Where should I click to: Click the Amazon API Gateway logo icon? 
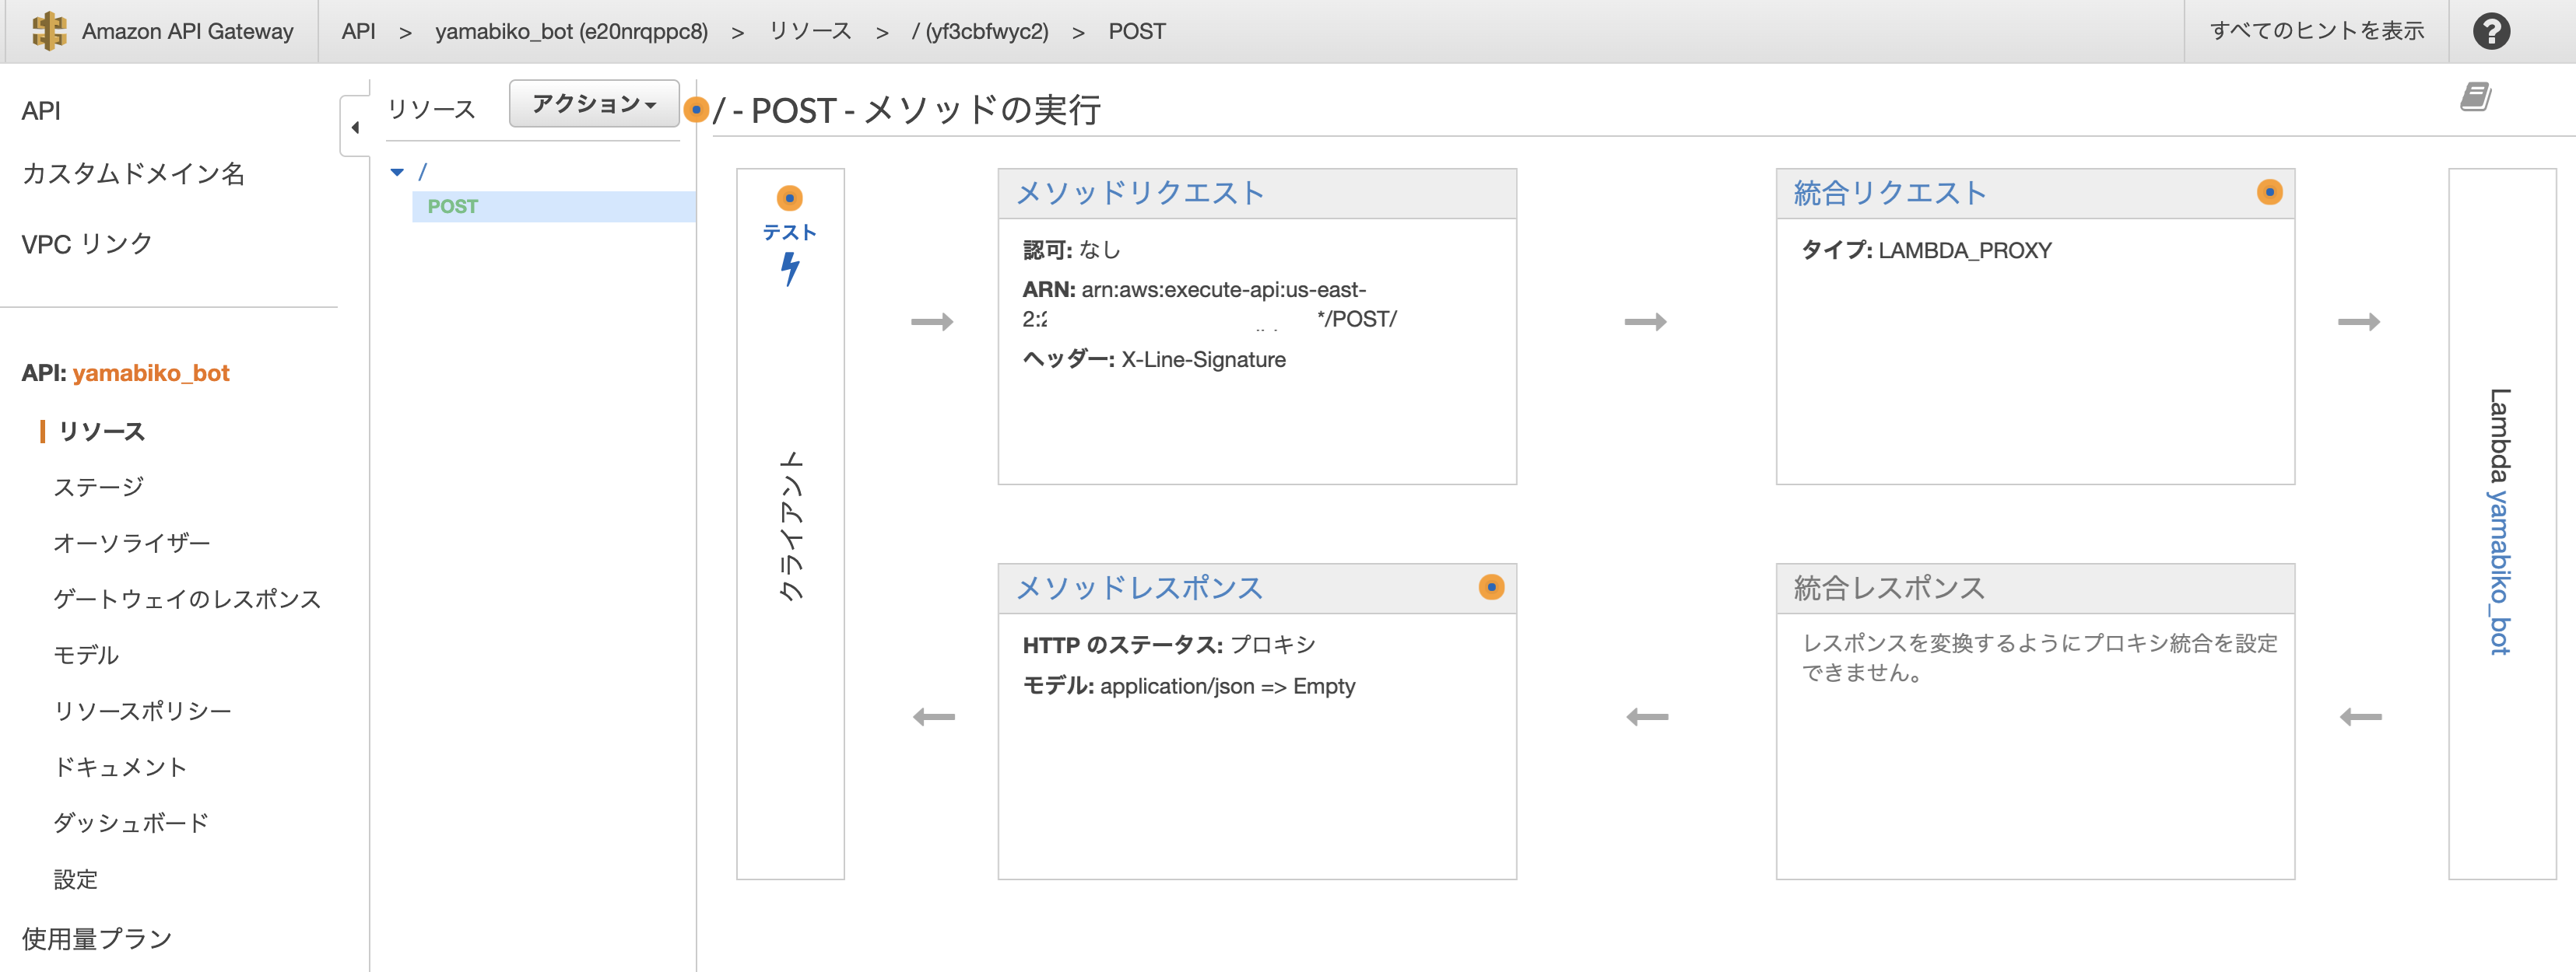point(49,31)
